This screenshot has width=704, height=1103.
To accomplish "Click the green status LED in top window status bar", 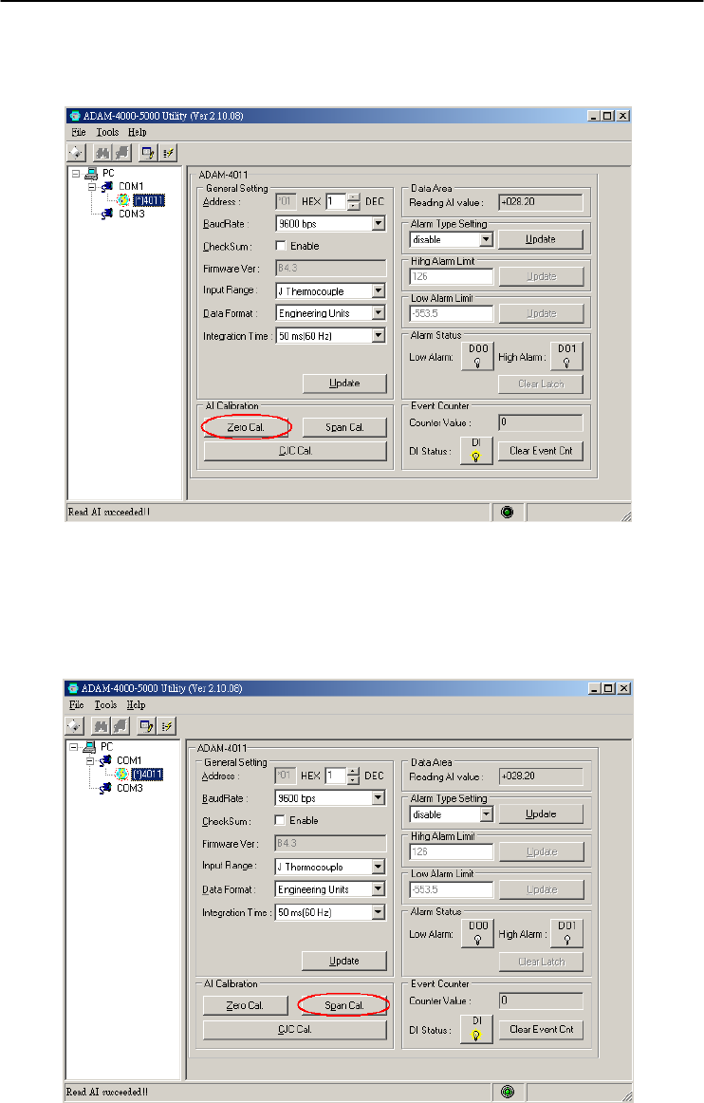I will click(507, 513).
